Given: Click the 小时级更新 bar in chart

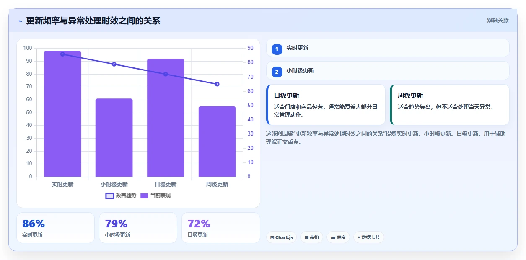Looking at the screenshot, I should [x=114, y=137].
